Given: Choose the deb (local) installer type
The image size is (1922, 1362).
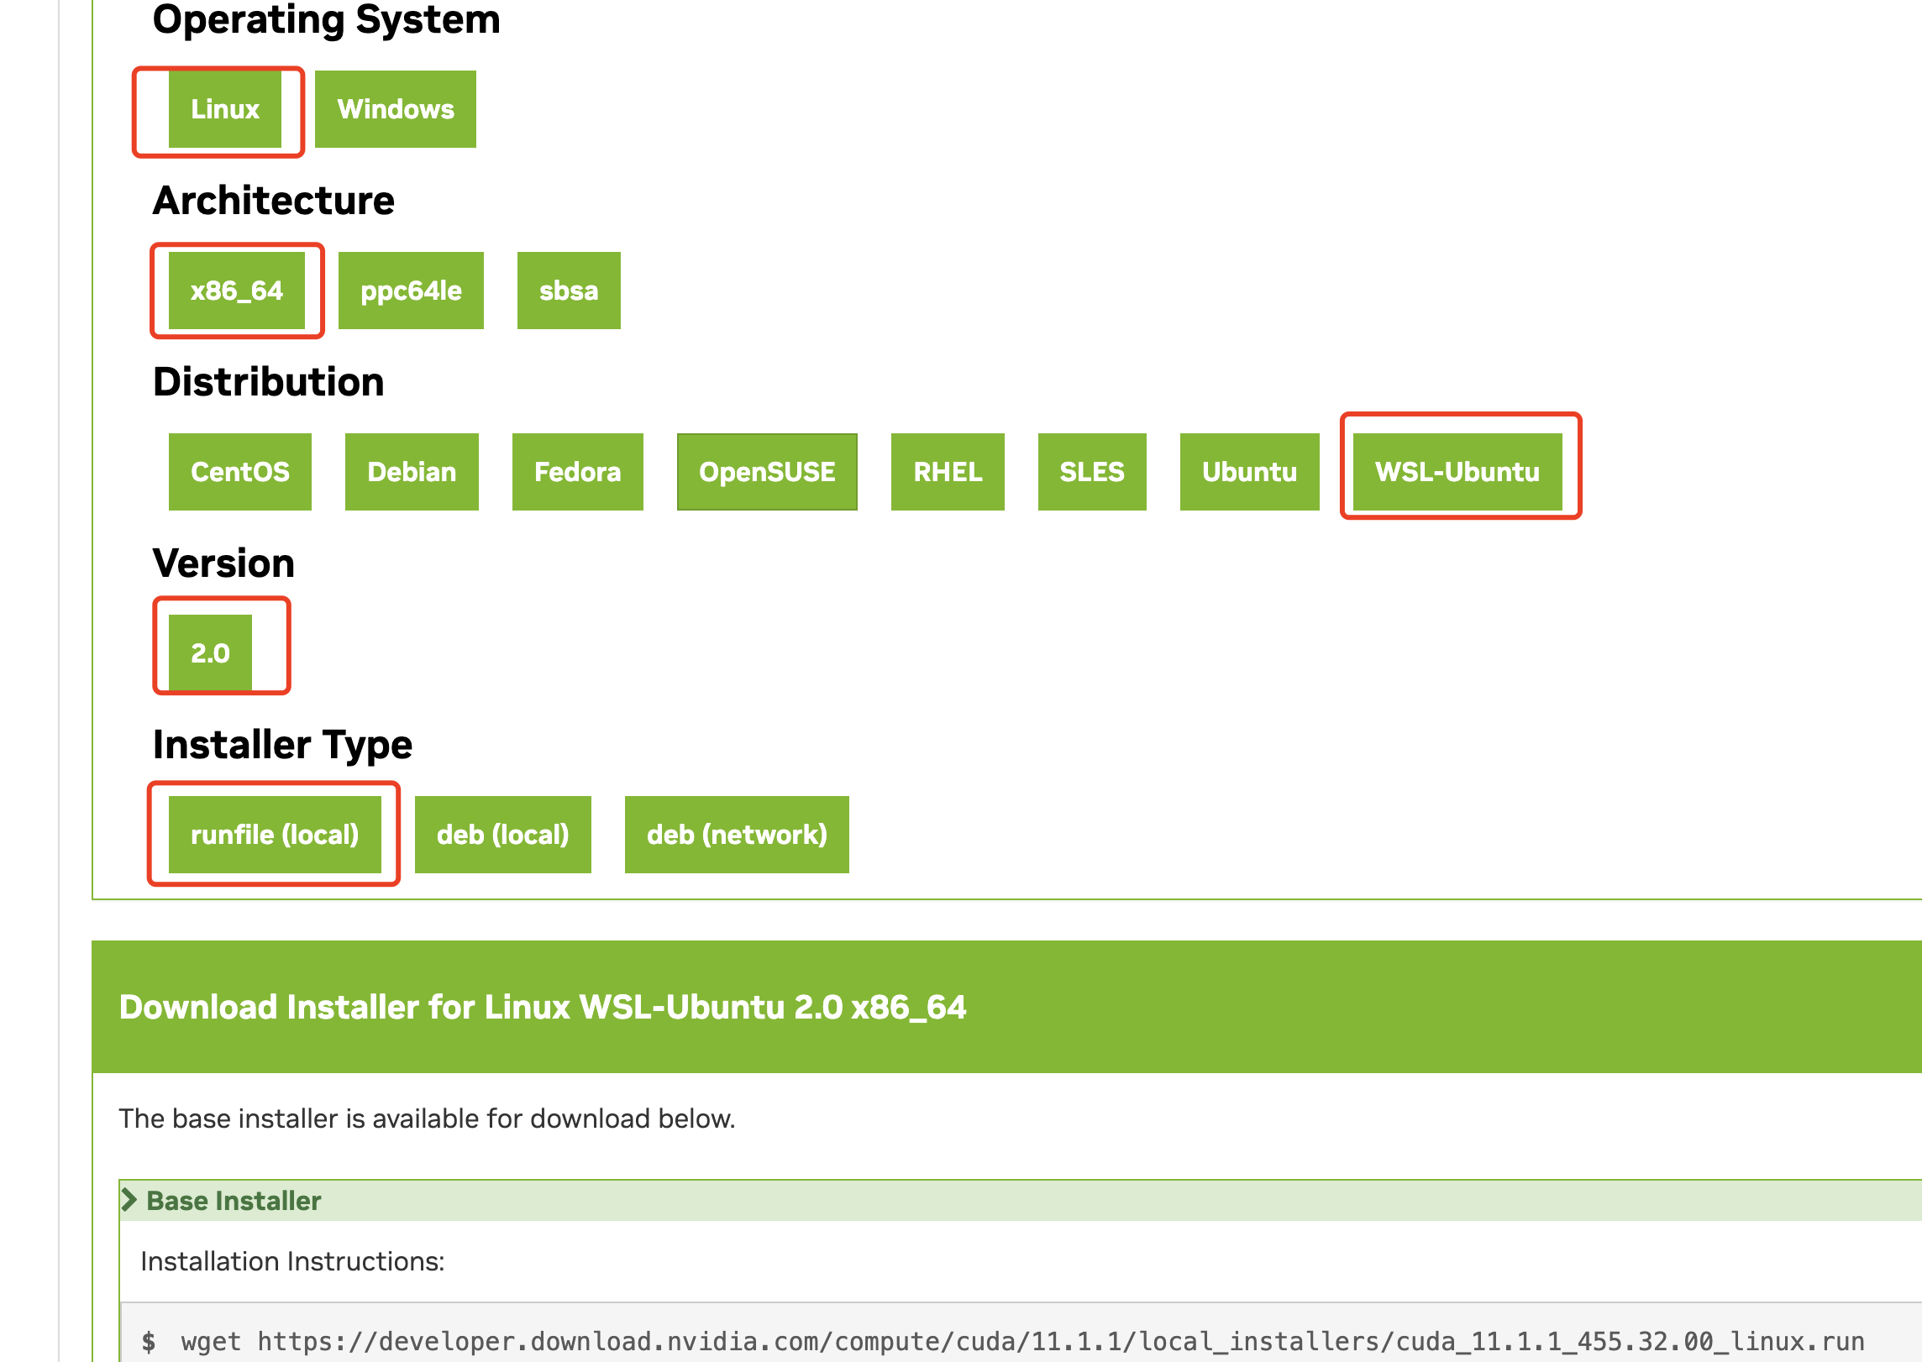Looking at the screenshot, I should tap(503, 834).
